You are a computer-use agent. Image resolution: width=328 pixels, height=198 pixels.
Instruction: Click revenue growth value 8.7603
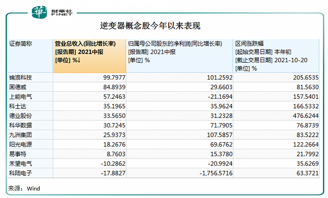click(x=116, y=154)
